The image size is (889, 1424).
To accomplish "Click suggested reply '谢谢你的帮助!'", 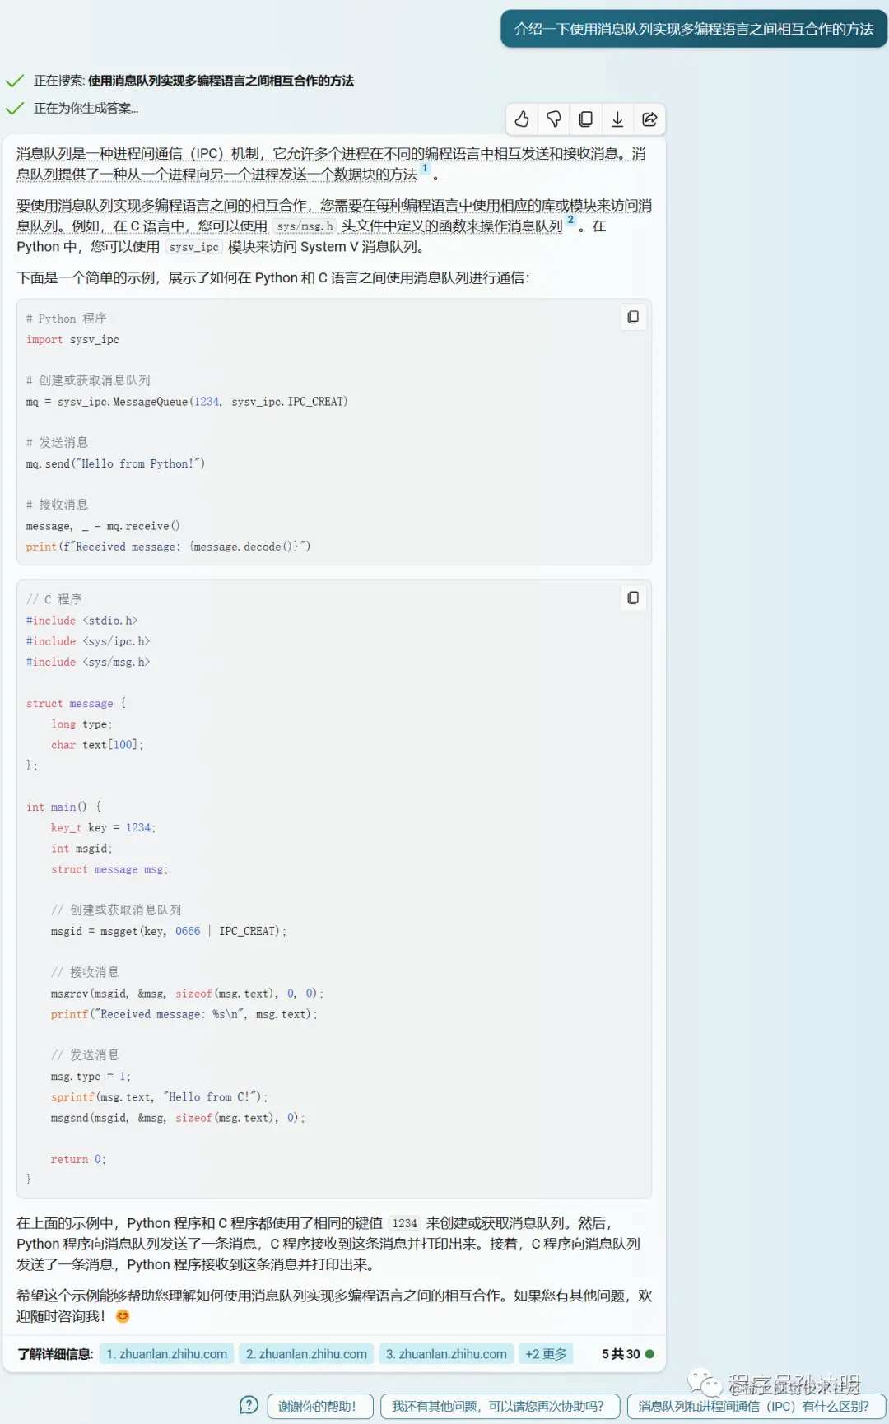I will point(320,1406).
